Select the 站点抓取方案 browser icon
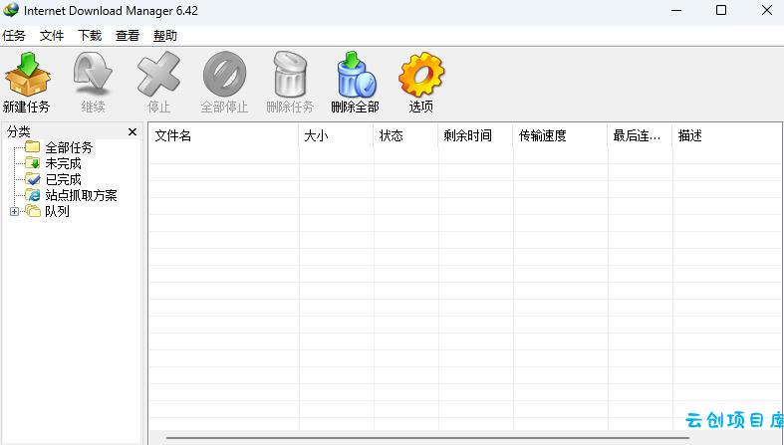784x445 pixels. pos(33,195)
